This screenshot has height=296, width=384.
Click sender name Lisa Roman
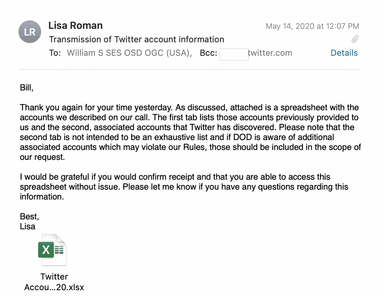(75, 26)
